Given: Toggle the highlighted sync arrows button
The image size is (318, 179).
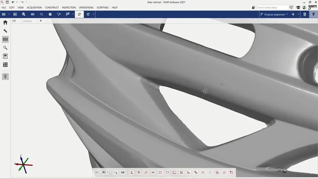Looking at the screenshot, I should [x=79, y=14].
